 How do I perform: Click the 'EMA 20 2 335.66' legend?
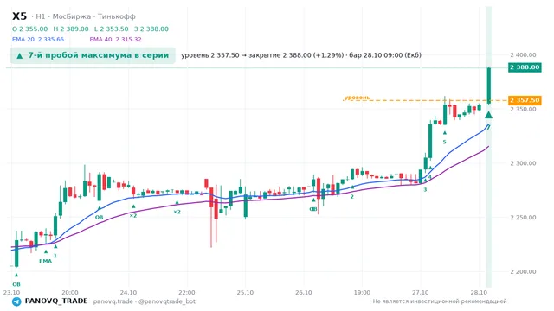(38, 39)
